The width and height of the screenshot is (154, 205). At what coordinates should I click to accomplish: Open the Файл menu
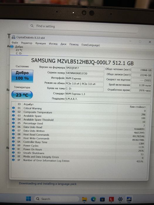15,43
